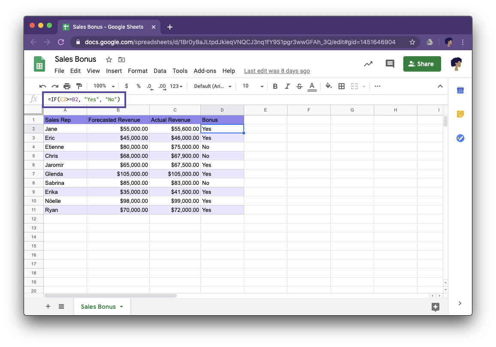
Task: Select the Fill color tool
Action: point(328,86)
